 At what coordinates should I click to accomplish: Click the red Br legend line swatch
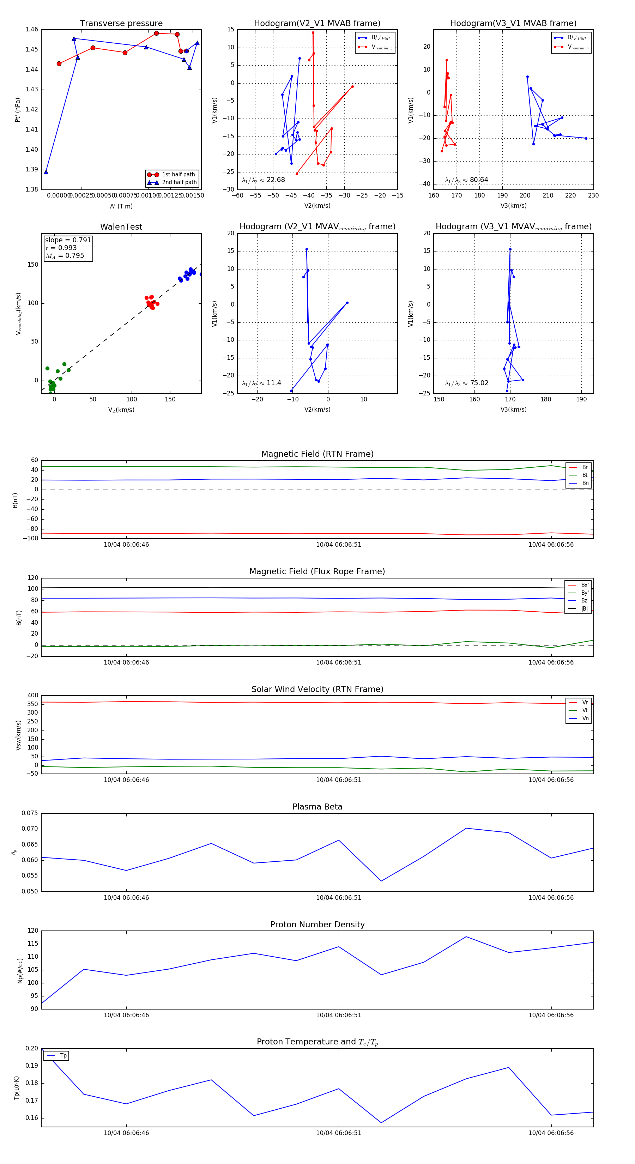coord(573,467)
